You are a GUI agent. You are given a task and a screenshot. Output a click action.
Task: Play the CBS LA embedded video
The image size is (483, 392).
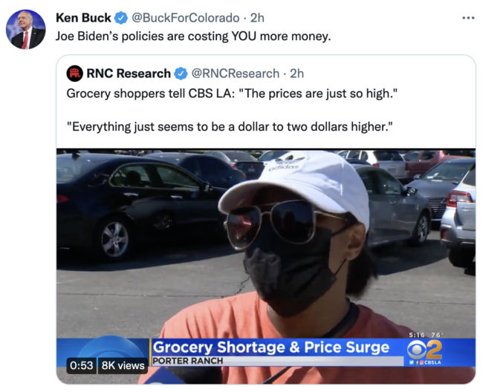click(x=266, y=266)
